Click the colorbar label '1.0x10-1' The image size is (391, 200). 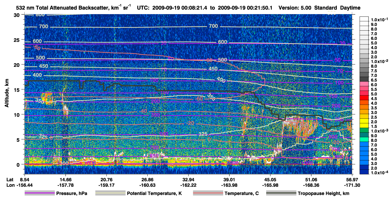(380, 20)
